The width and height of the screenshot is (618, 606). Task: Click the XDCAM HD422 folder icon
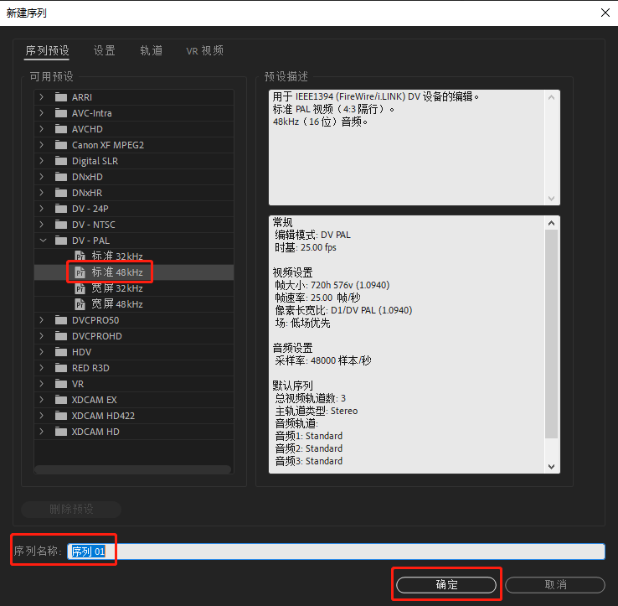click(60, 416)
